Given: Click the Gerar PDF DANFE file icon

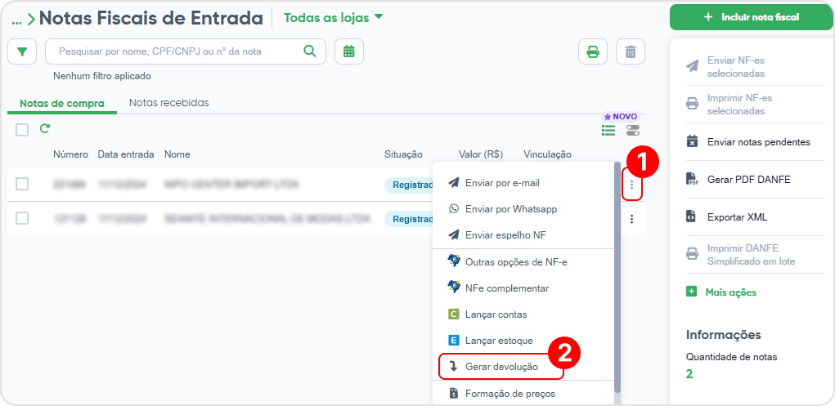Looking at the screenshot, I should click(692, 180).
